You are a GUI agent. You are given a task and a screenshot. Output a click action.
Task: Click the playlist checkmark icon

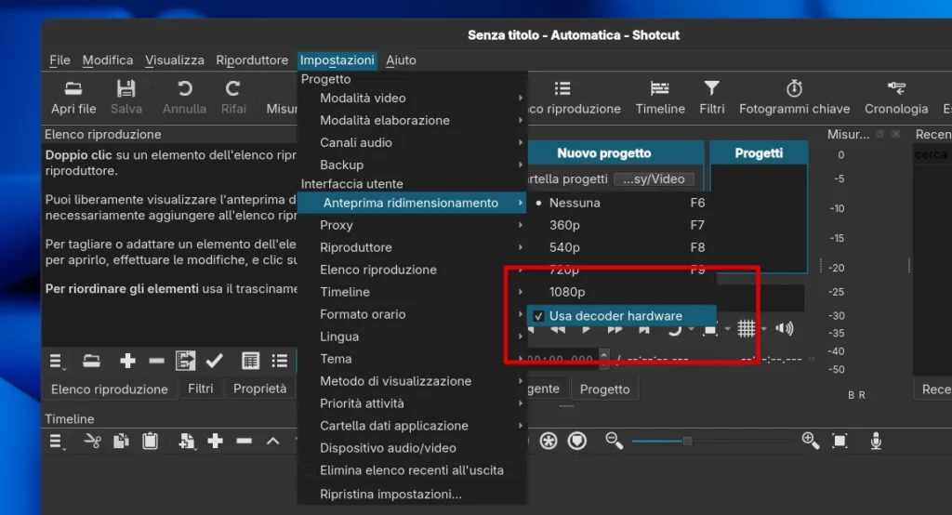pyautogui.click(x=215, y=362)
